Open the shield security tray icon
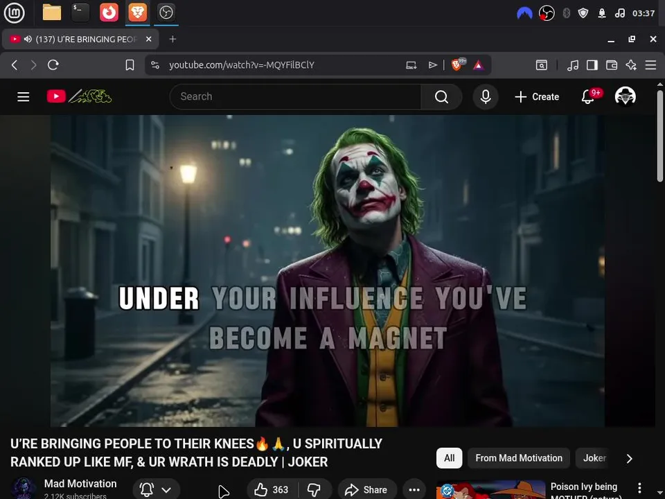The image size is (665, 499). click(x=583, y=13)
